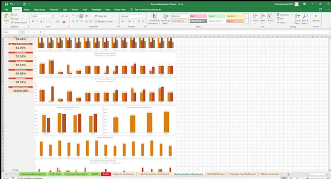This screenshot has height=179, width=331.
Task: Select the red Pivots sheet tab
Action: tap(106, 174)
